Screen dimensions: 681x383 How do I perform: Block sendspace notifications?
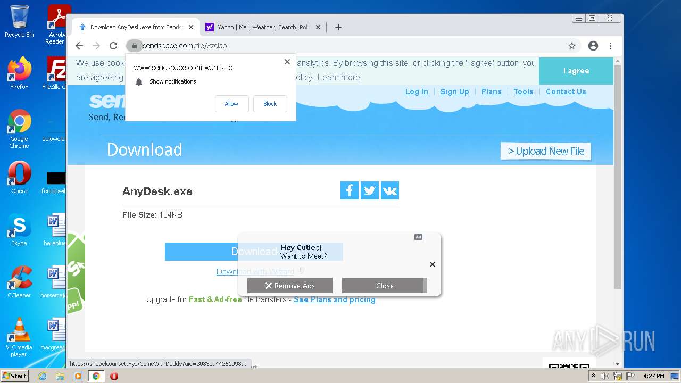point(270,104)
